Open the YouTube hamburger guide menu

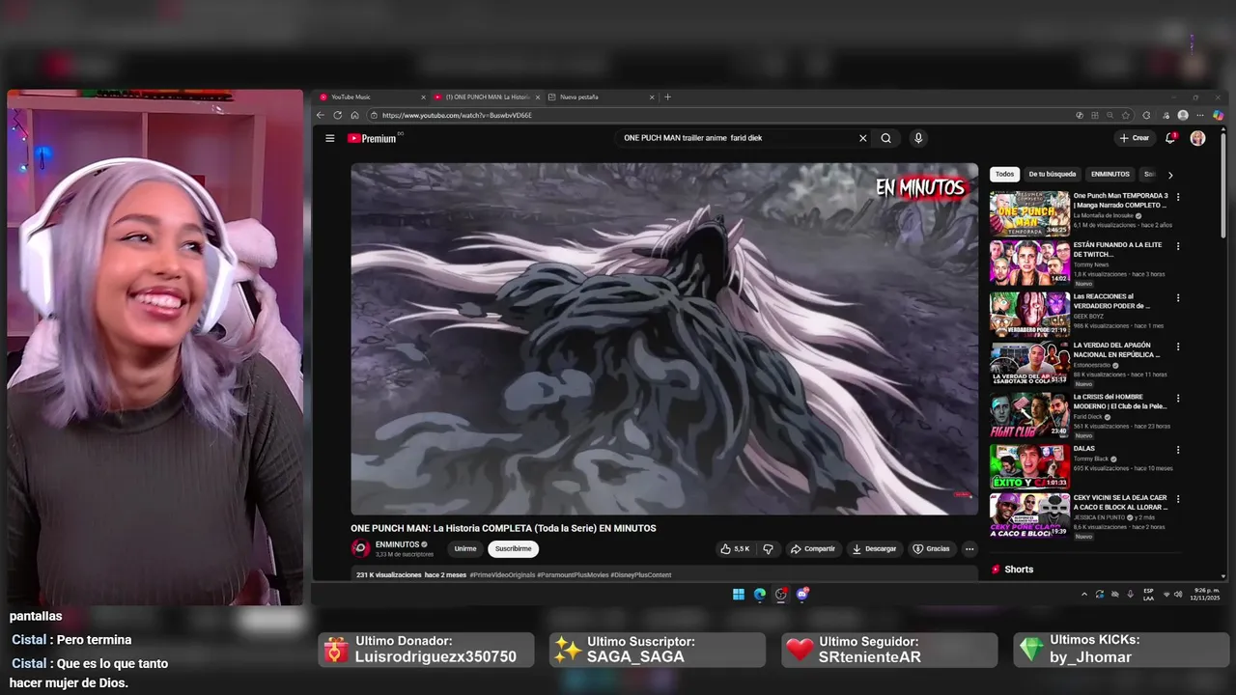(x=329, y=138)
